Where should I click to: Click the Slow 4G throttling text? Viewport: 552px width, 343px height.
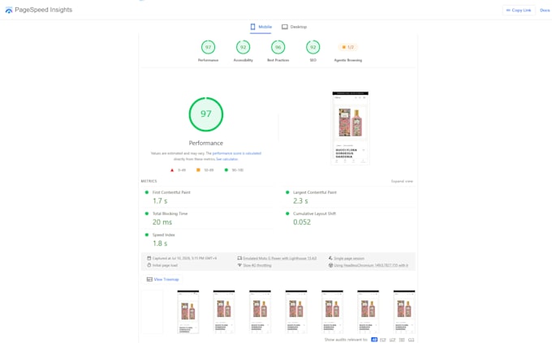257,265
